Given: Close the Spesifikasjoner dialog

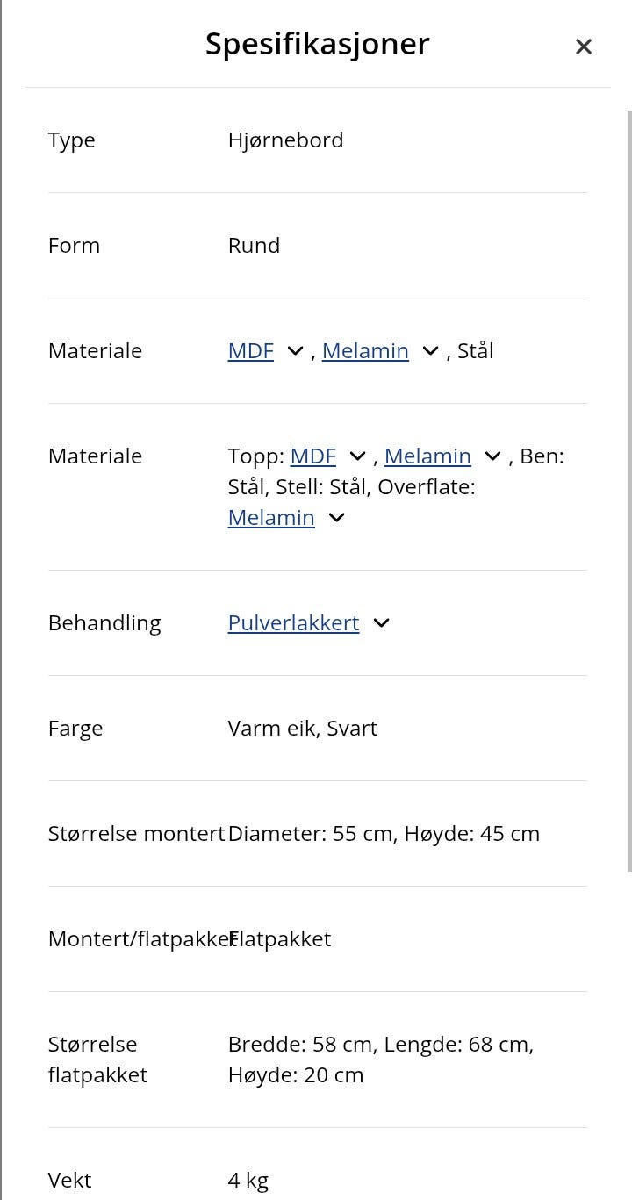Looking at the screenshot, I should point(584,47).
